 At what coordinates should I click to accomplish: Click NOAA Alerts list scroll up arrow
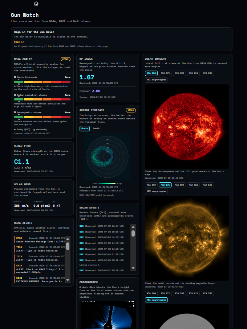(68, 239)
